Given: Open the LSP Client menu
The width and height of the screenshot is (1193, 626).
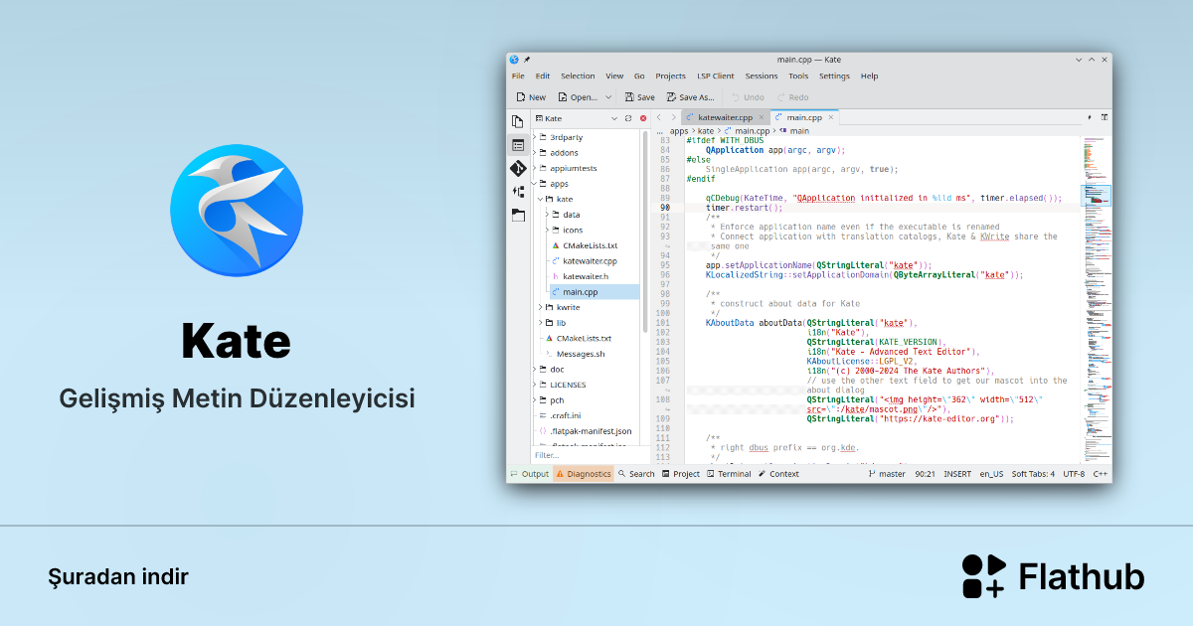Looking at the screenshot, I should (x=715, y=76).
